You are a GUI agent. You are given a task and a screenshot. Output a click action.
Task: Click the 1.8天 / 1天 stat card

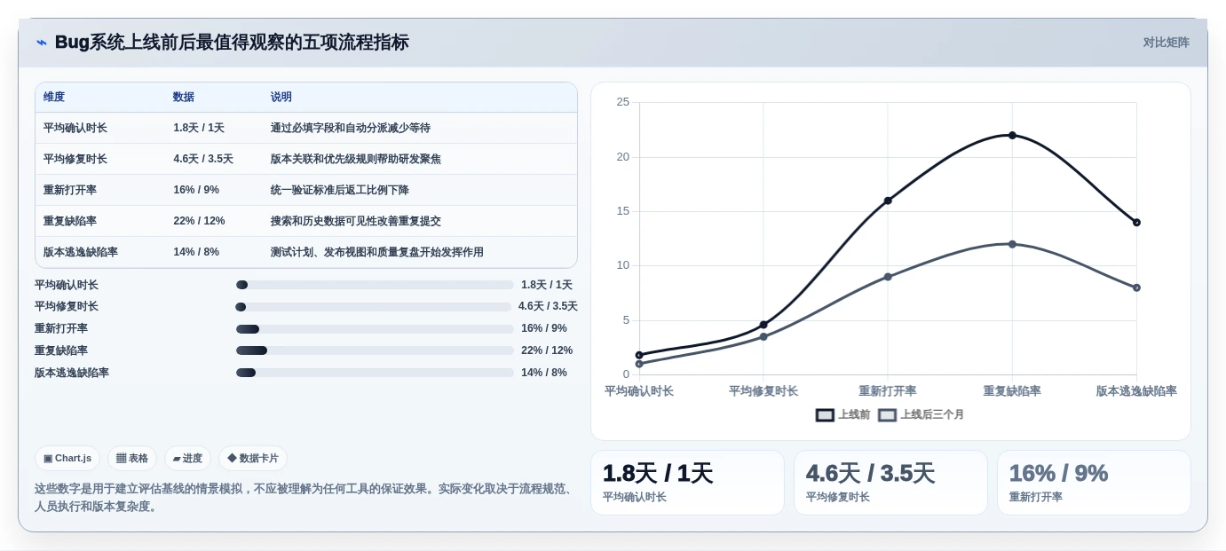coord(687,483)
